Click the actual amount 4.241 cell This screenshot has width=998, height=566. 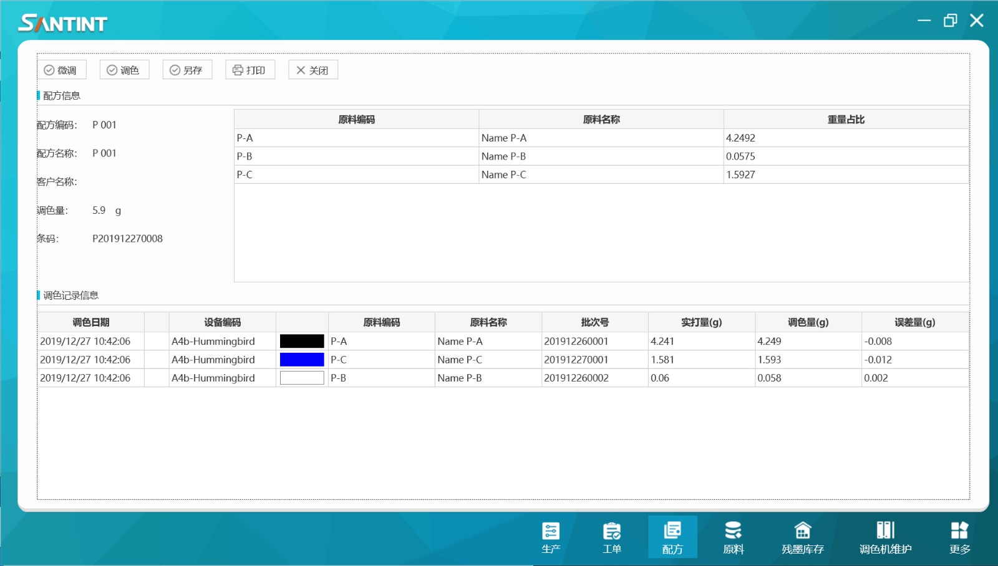pos(702,341)
